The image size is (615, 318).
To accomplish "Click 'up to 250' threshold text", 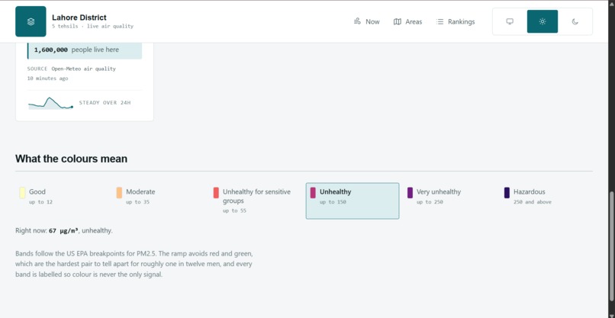I will [x=430, y=202].
